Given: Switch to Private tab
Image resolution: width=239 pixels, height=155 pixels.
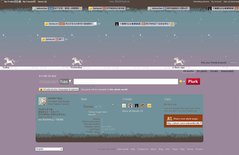Looking at the screenshot, I should pyautogui.click(x=214, y=71).
